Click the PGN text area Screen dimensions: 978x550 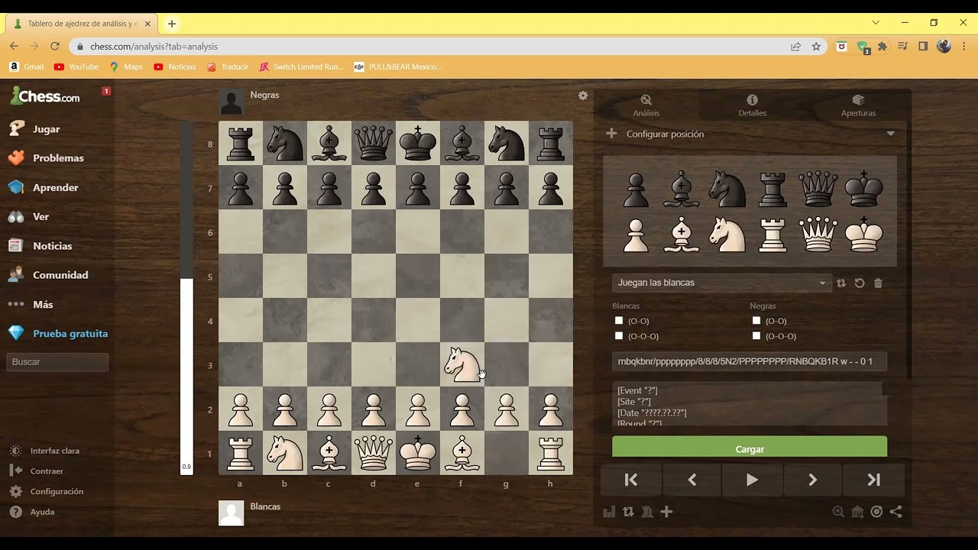pos(750,404)
